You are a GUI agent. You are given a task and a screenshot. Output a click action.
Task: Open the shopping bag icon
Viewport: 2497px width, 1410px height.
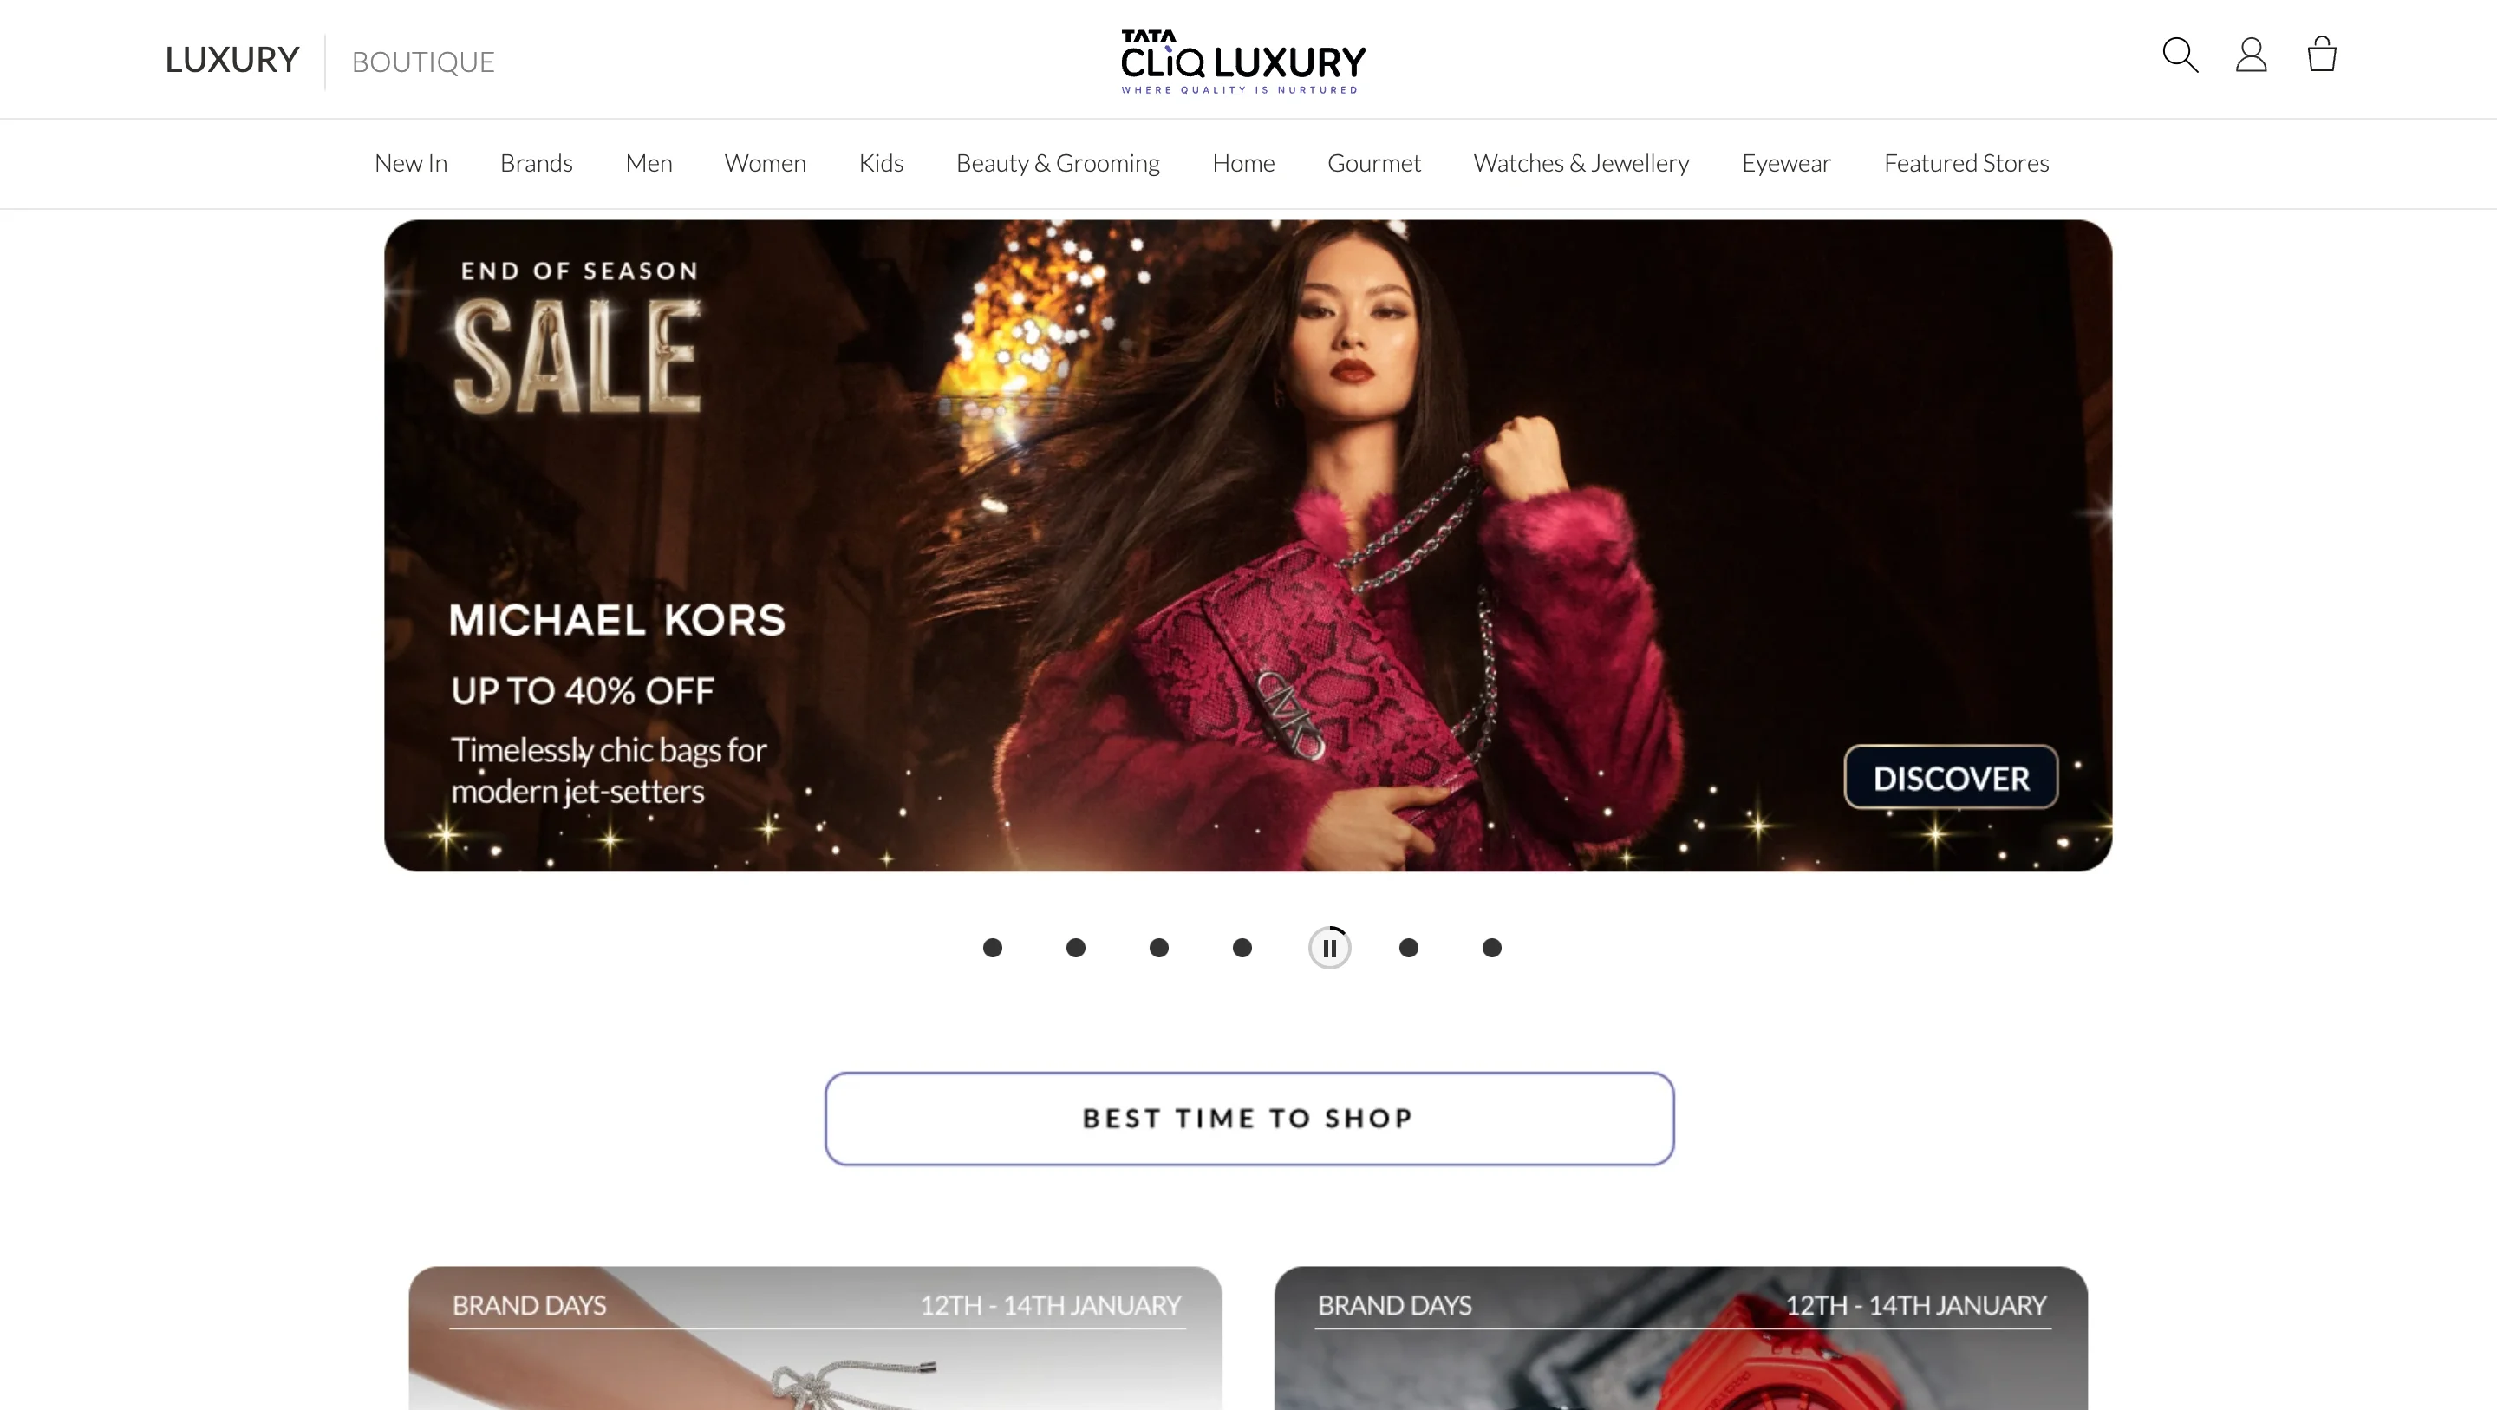[x=2322, y=55]
